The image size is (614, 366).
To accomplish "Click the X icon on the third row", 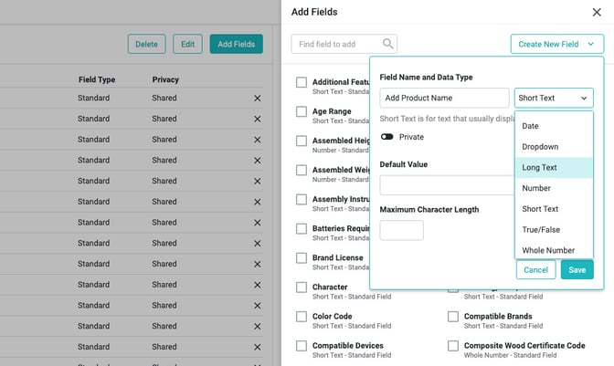I will click(257, 140).
